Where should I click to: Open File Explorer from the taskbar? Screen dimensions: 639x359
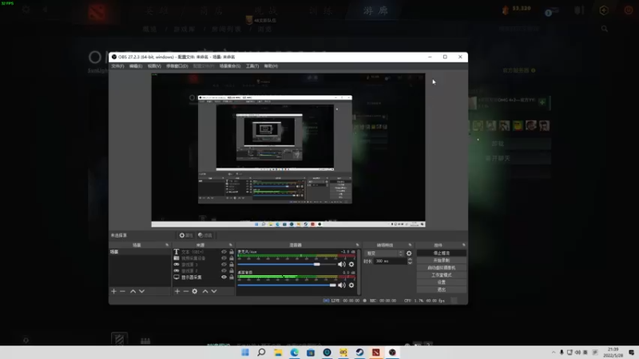[278, 352]
